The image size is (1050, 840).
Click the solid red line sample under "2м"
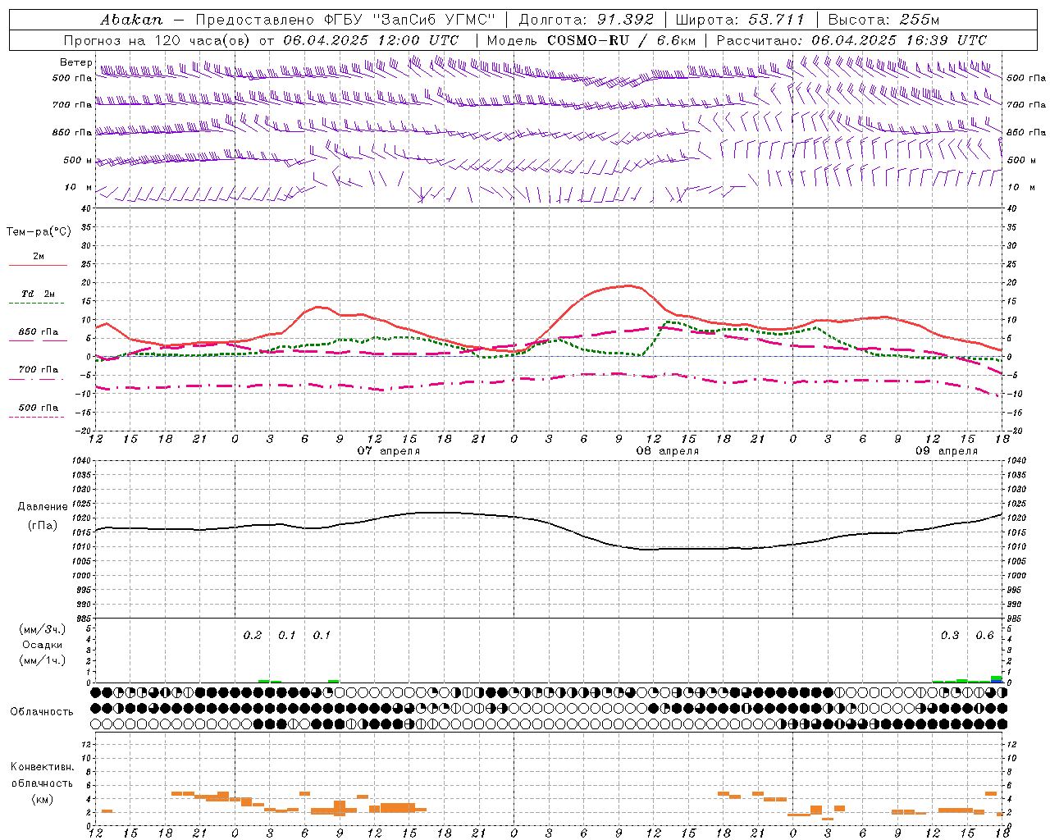point(37,266)
